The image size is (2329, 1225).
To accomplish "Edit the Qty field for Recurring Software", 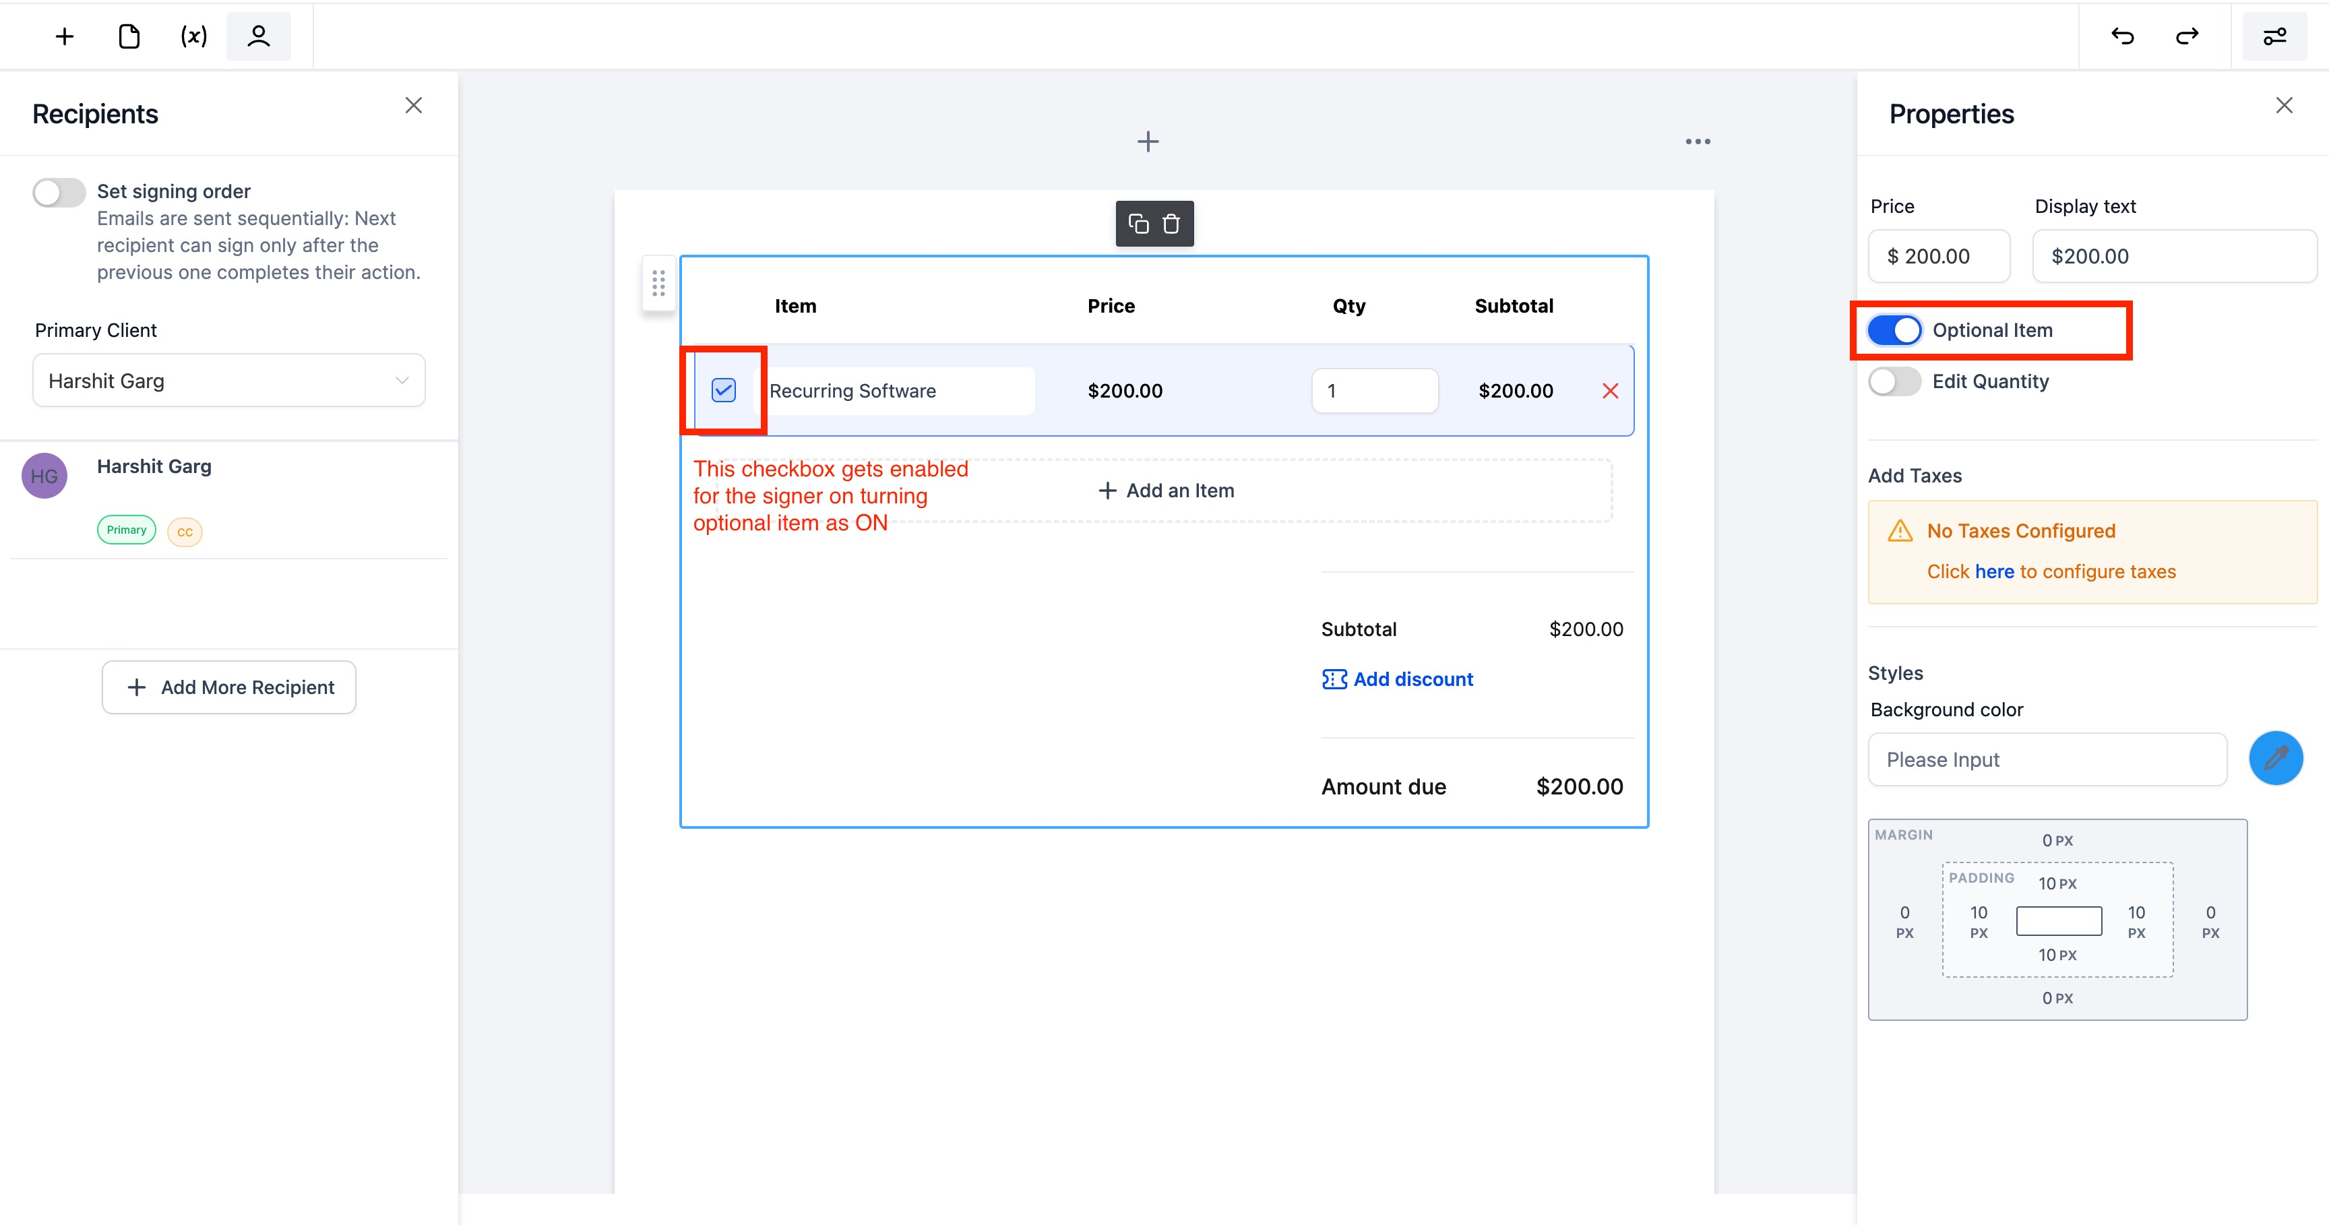I will click(1374, 391).
